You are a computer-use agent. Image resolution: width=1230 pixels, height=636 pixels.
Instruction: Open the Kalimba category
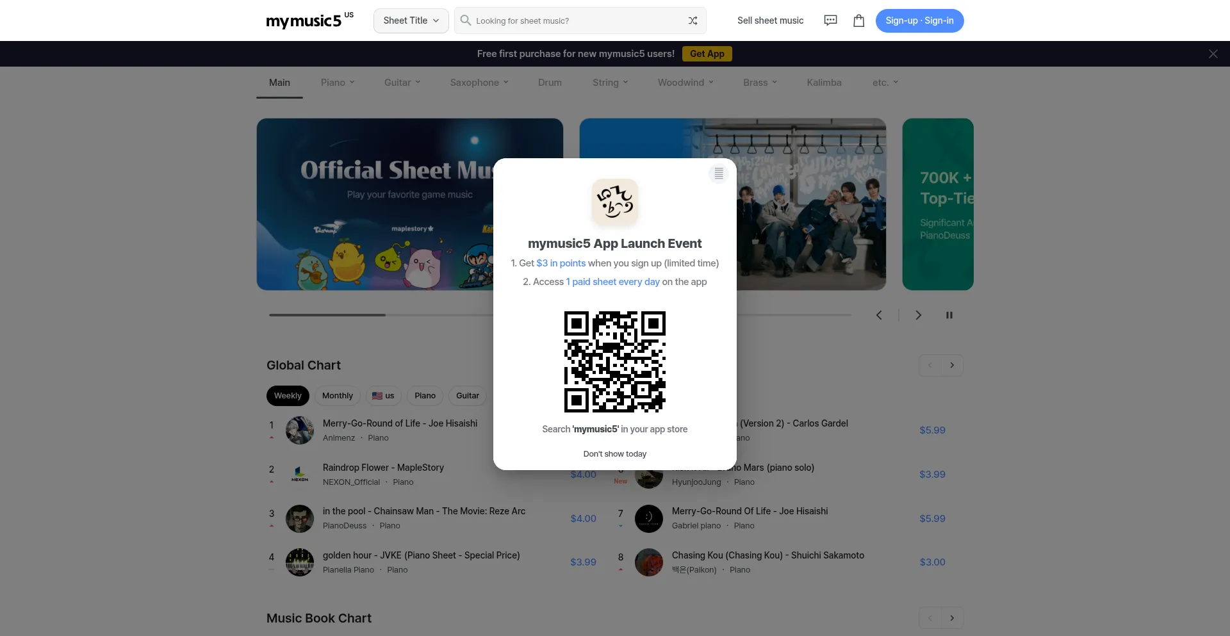(x=824, y=83)
